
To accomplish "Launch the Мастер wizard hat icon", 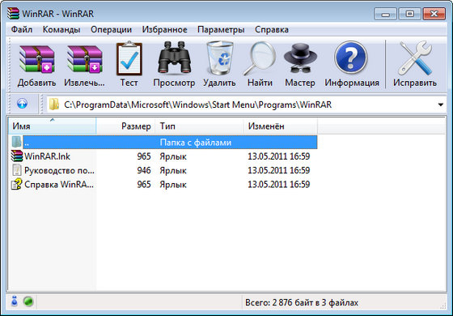I will click(300, 58).
